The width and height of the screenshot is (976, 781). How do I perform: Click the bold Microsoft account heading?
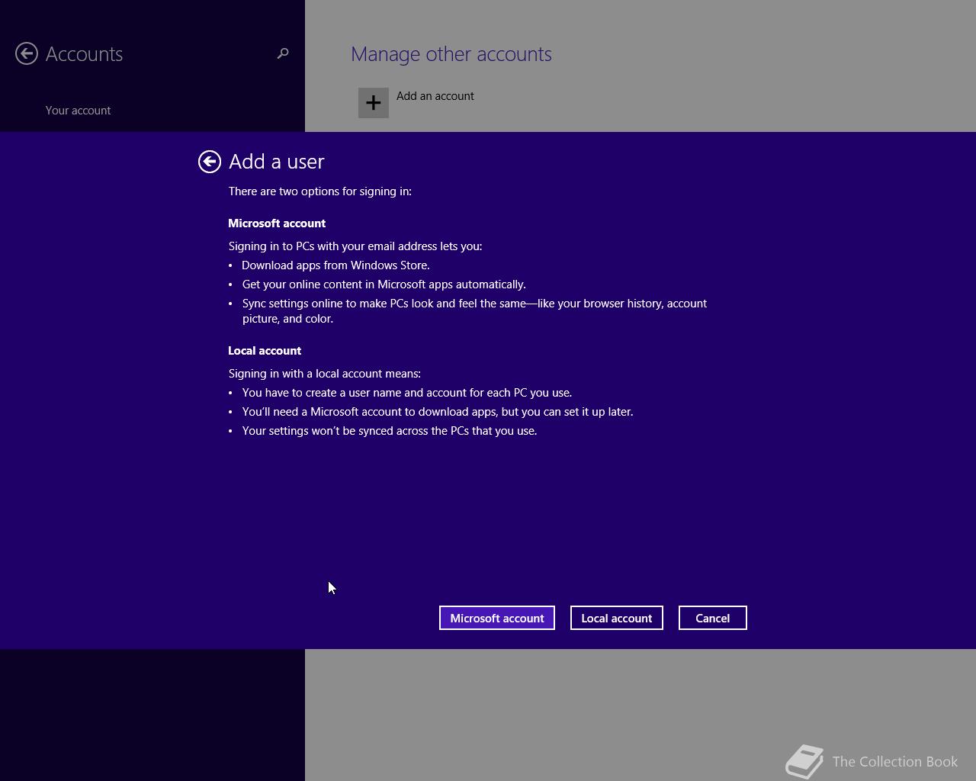[277, 223]
